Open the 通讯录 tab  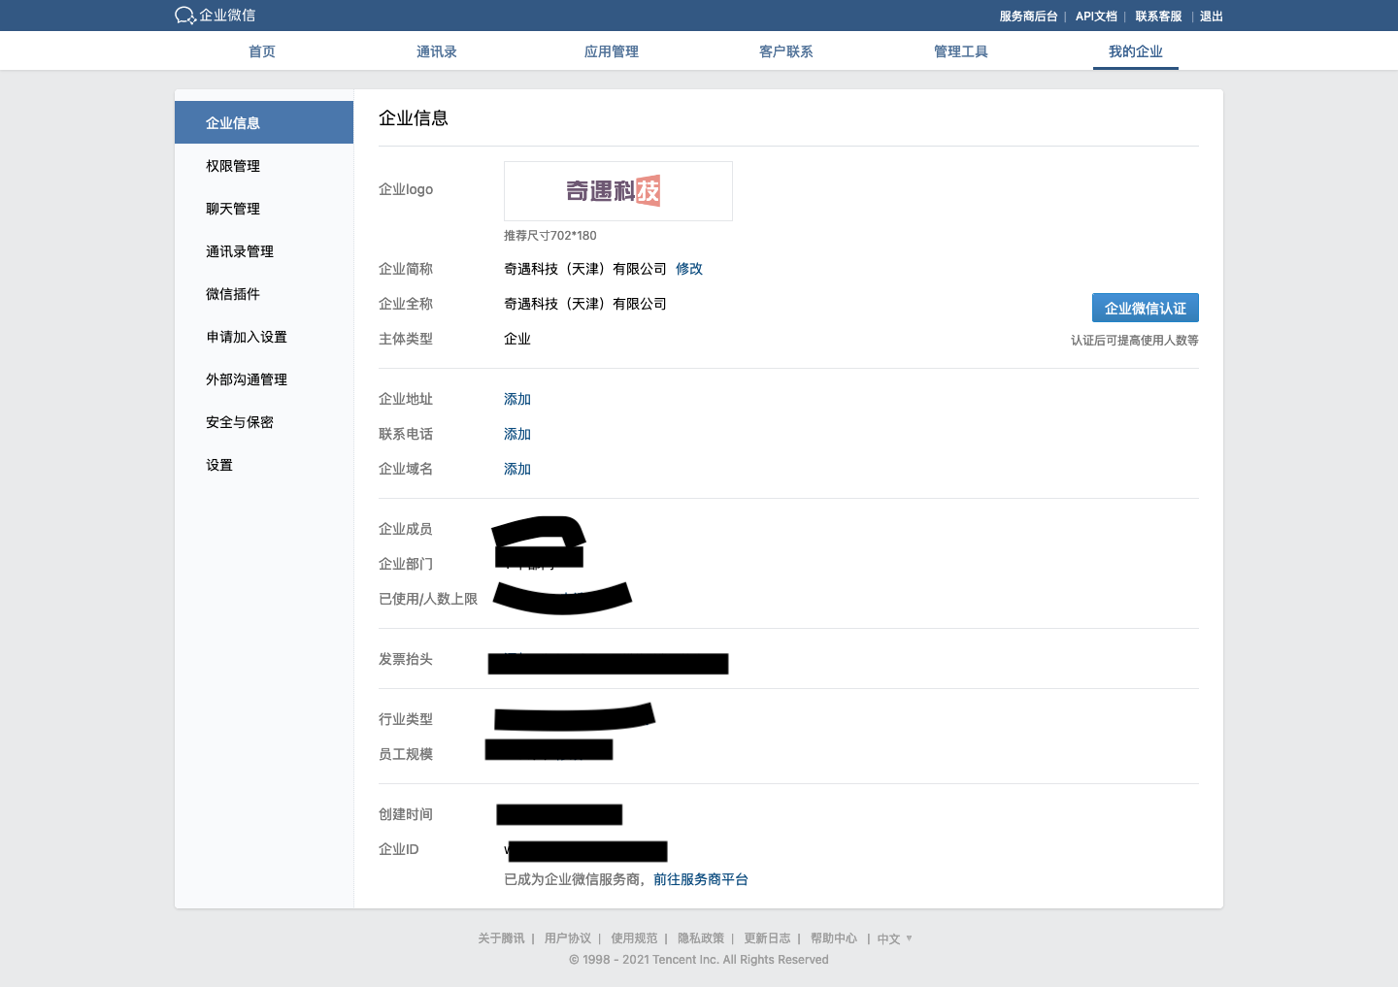click(x=437, y=51)
